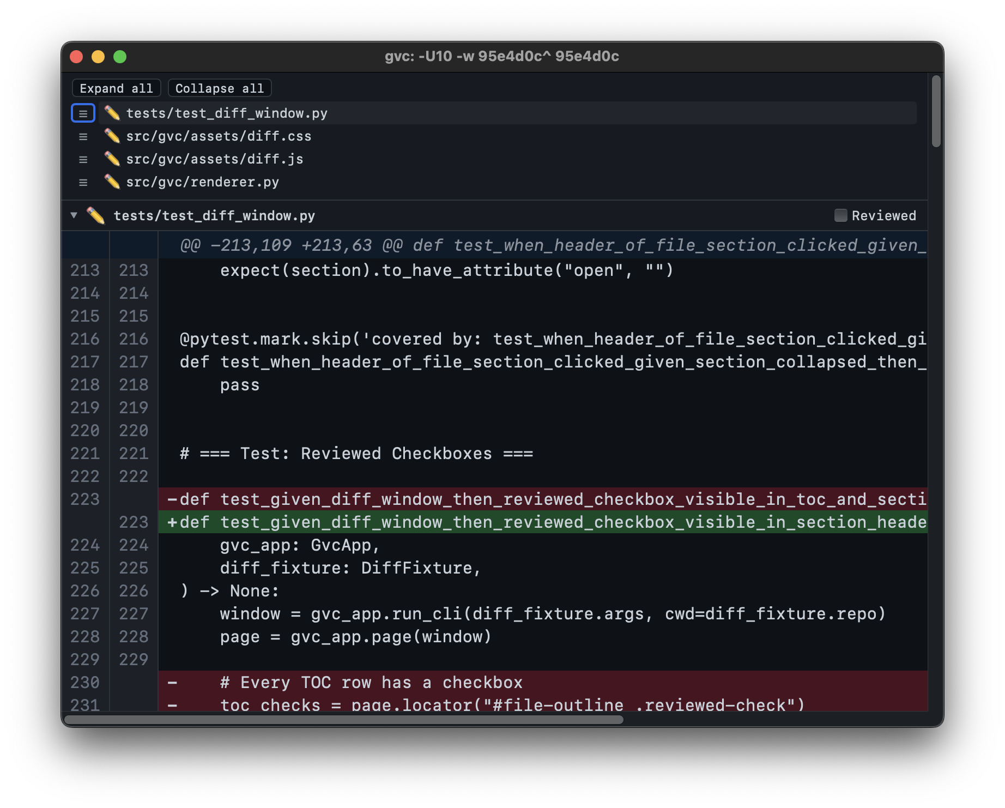Jump to src/gvc/assets/diff.js in outline

(x=215, y=159)
